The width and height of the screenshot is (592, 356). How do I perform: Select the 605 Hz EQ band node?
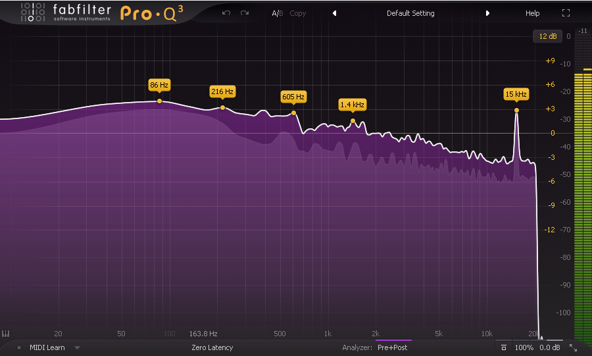coord(294,113)
